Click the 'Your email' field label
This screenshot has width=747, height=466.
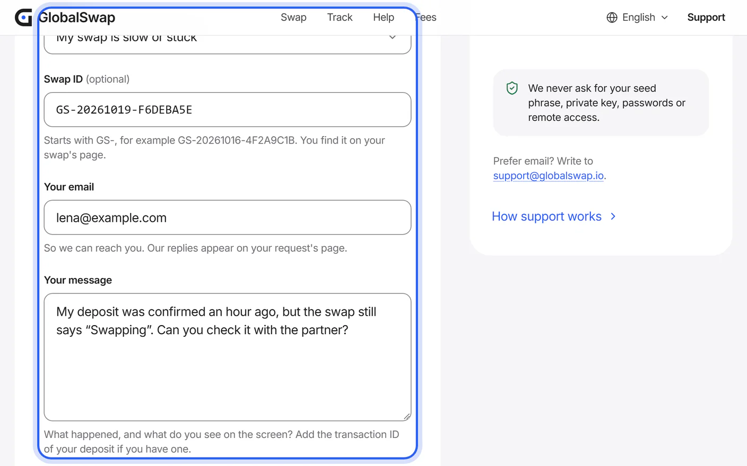pyautogui.click(x=69, y=187)
